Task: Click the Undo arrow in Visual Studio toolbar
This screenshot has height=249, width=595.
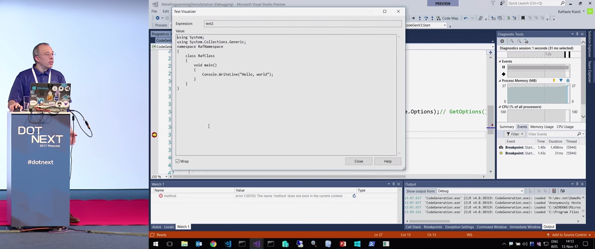Action: 466,18
